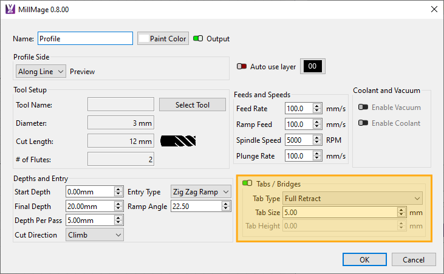
Task: Open the Cut Direction Climb dropdown
Action: pyautogui.click(x=94, y=235)
